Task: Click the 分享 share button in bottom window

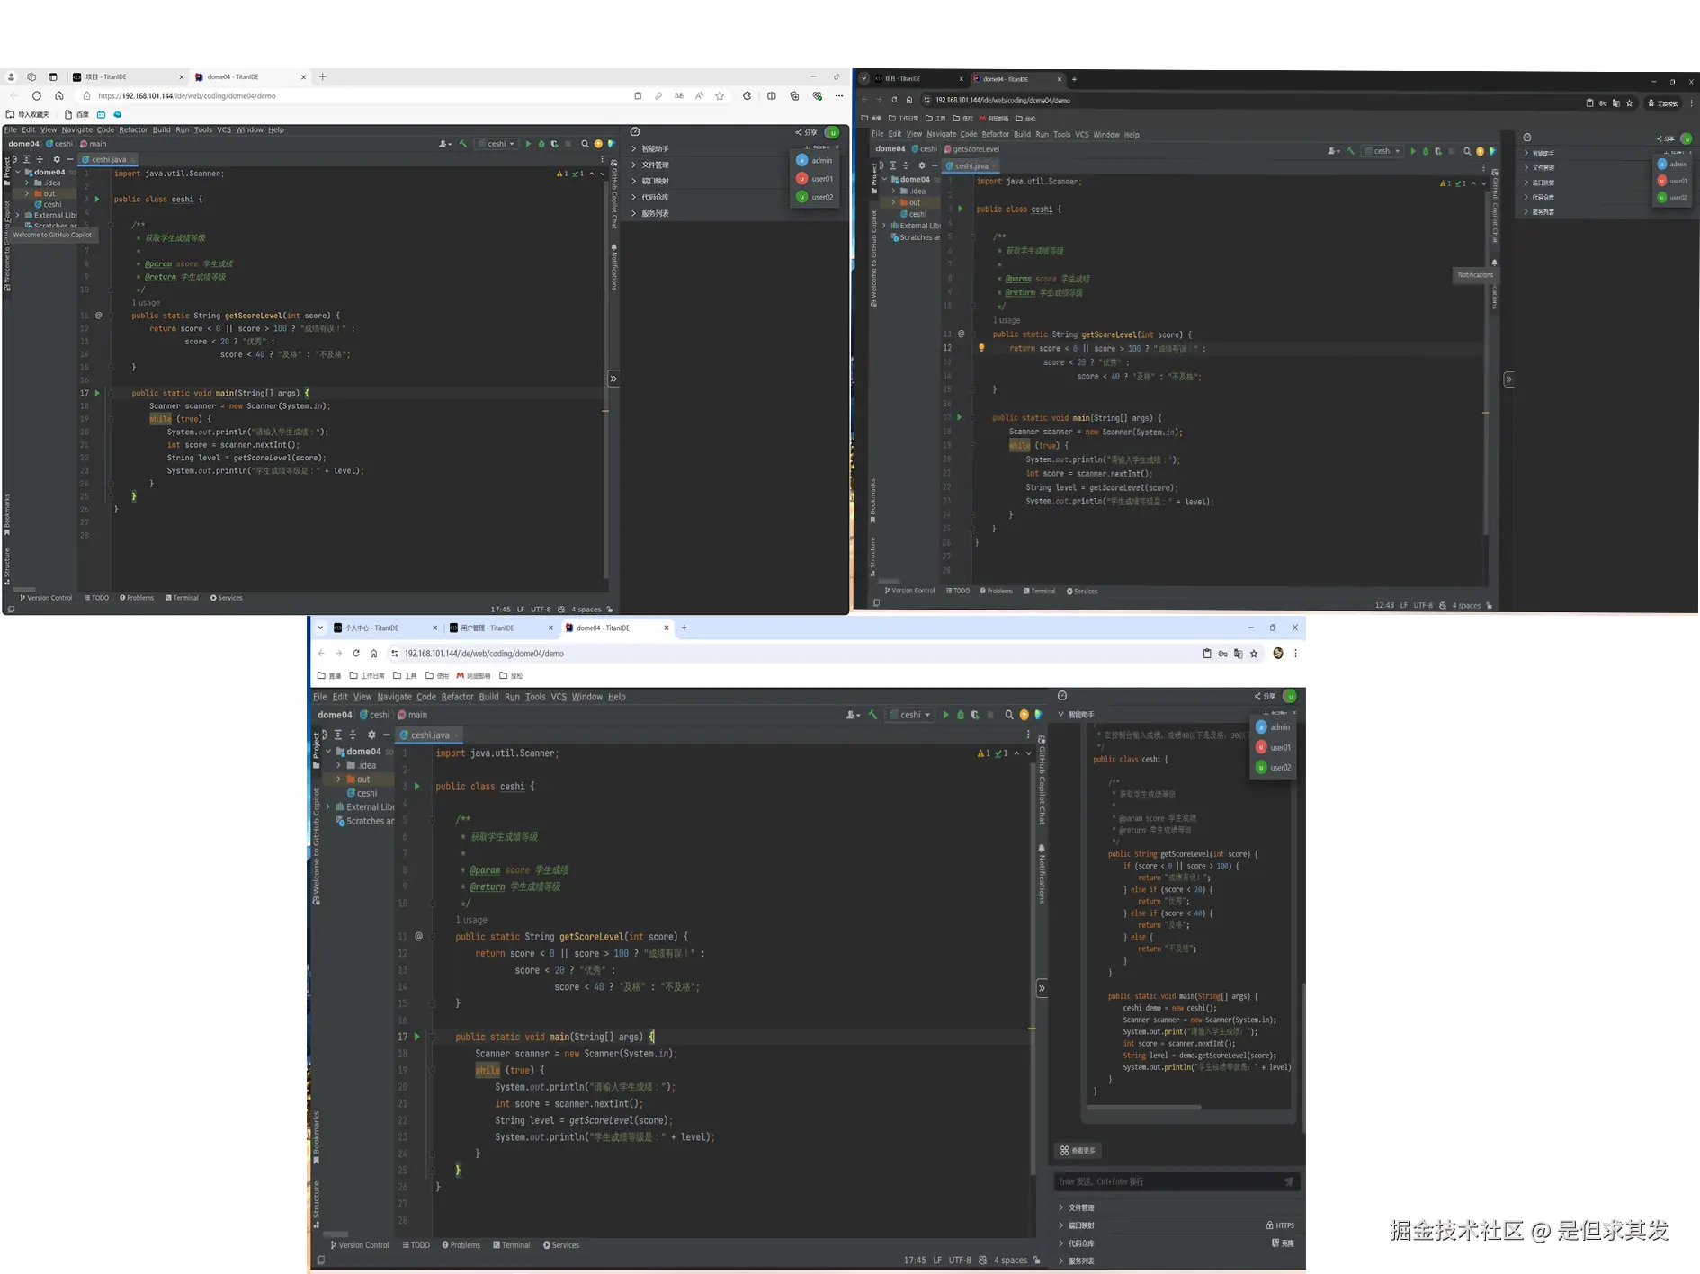Action: coord(1266,696)
